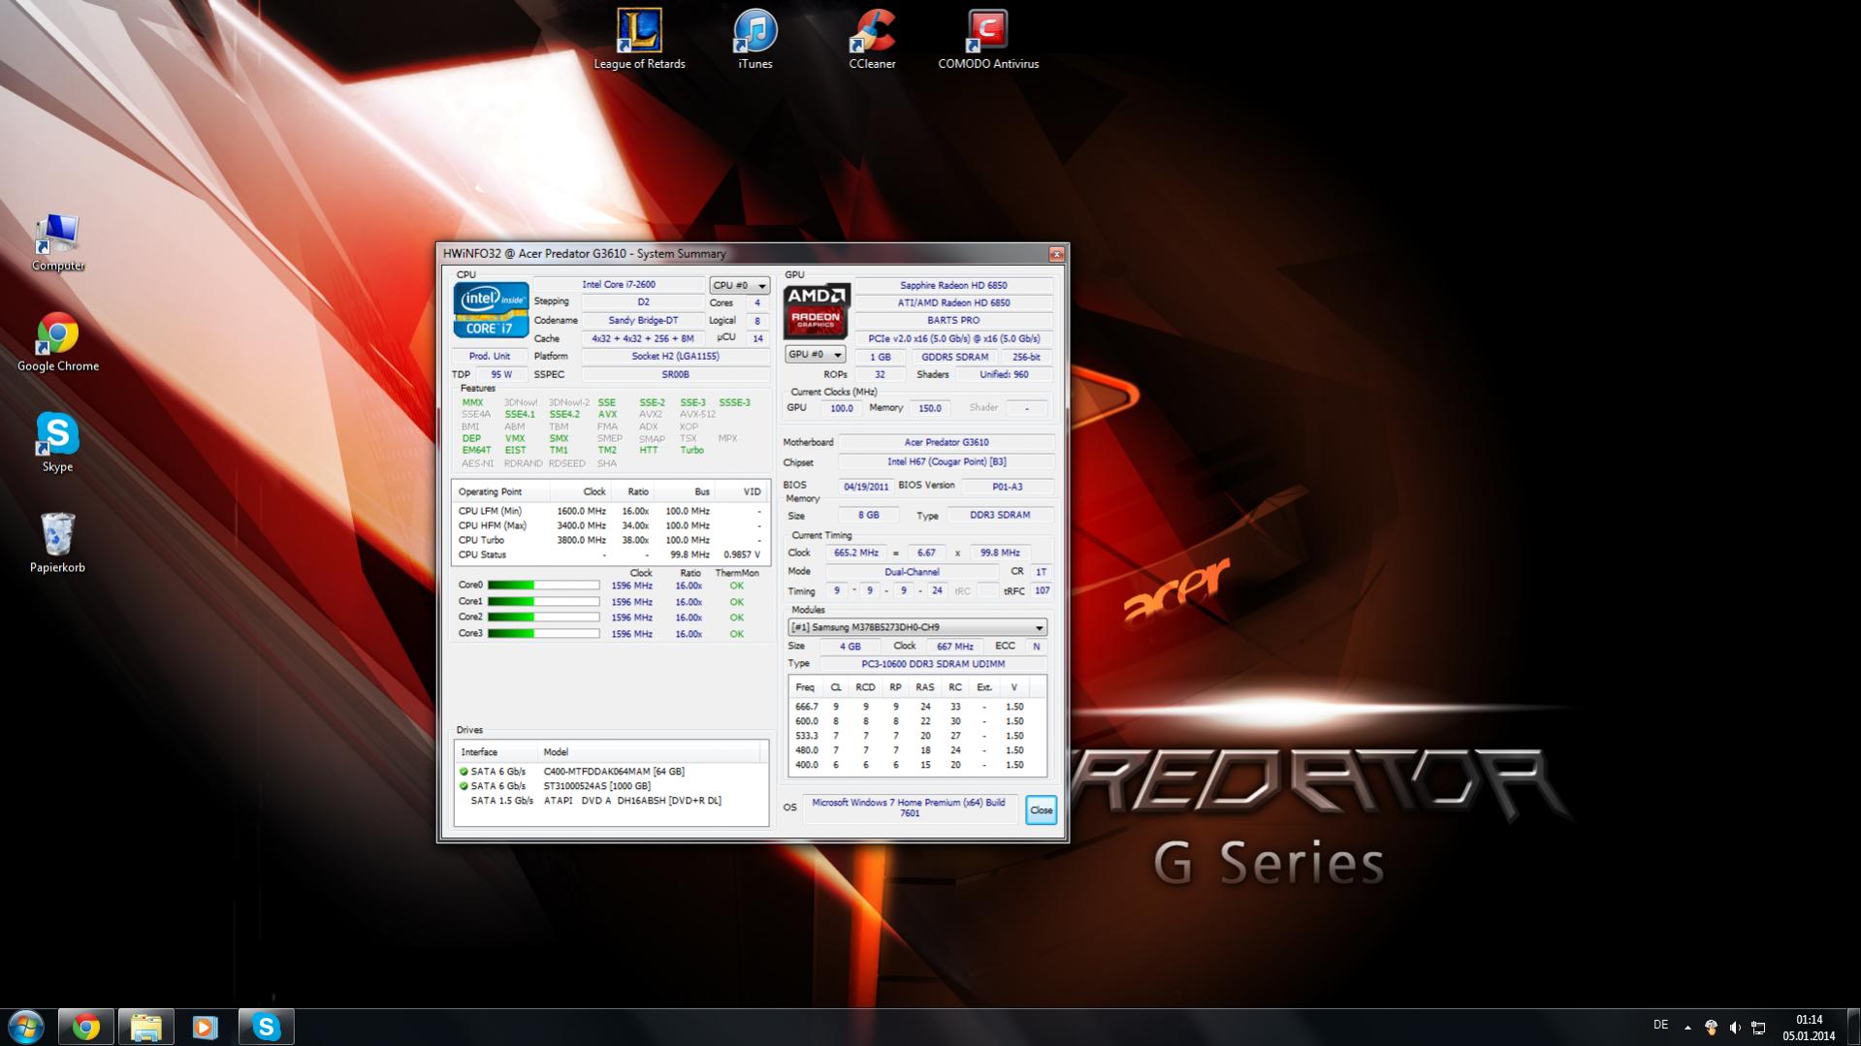Select the 533.3 frequency timing row
The width and height of the screenshot is (1861, 1046).
point(917,736)
